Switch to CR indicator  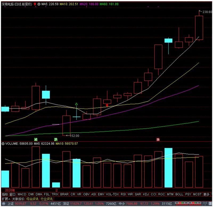(x=73, y=194)
